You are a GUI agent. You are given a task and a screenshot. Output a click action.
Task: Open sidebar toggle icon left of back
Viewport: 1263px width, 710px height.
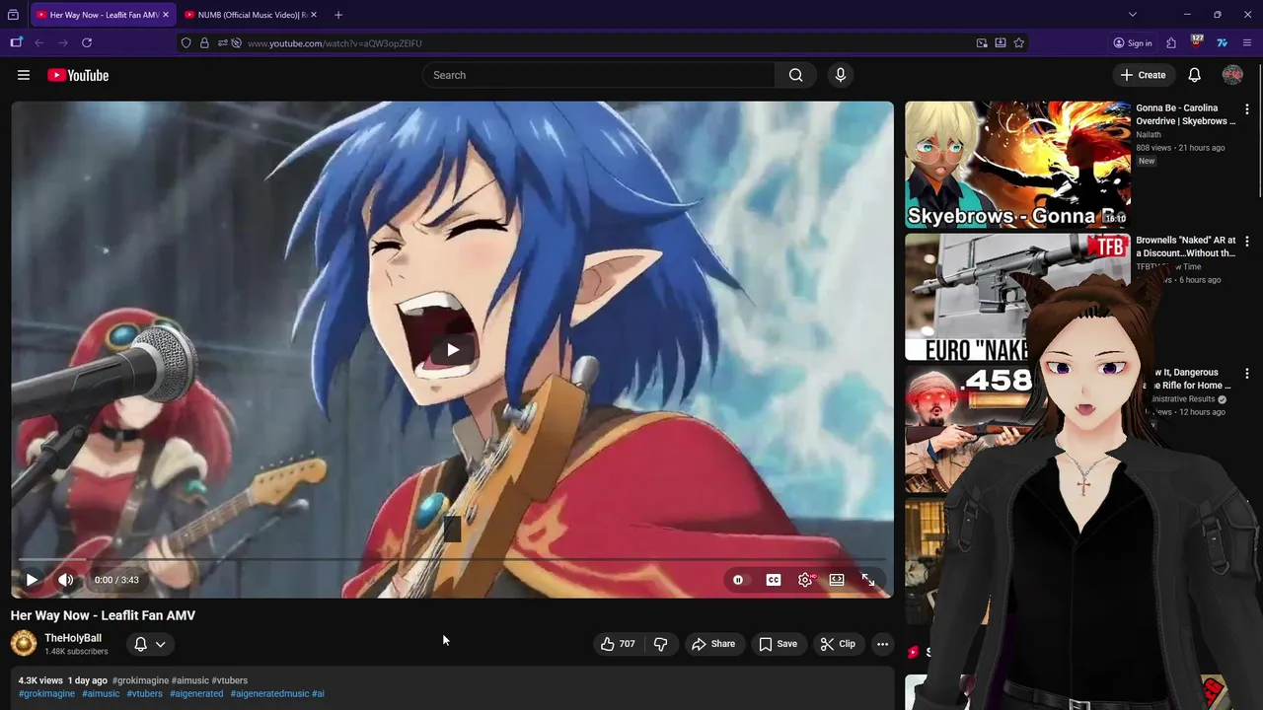(x=16, y=42)
